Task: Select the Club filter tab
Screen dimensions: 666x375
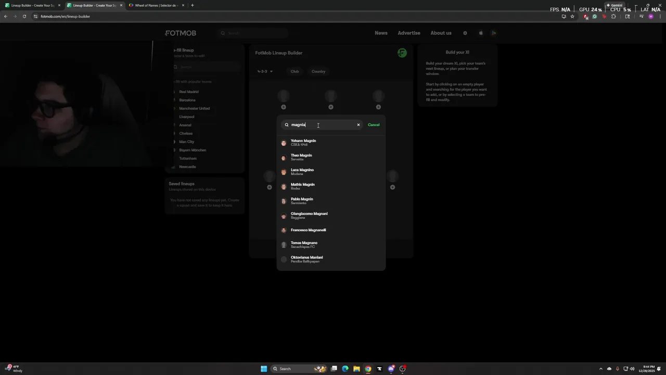Action: coord(295,71)
